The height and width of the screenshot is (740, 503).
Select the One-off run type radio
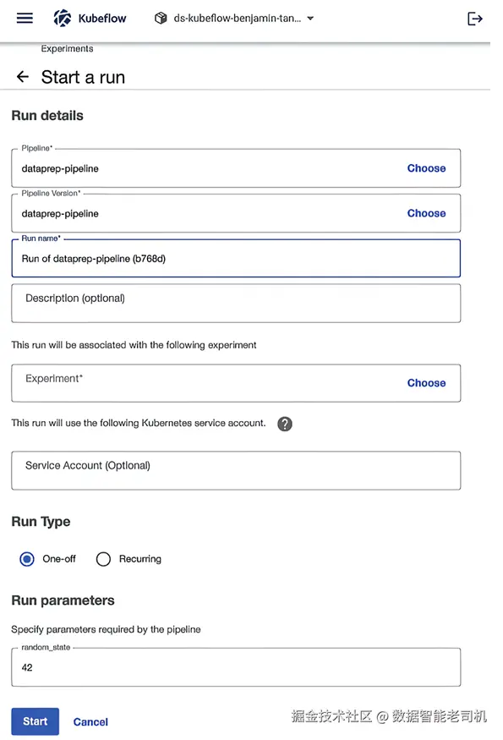[x=27, y=559]
